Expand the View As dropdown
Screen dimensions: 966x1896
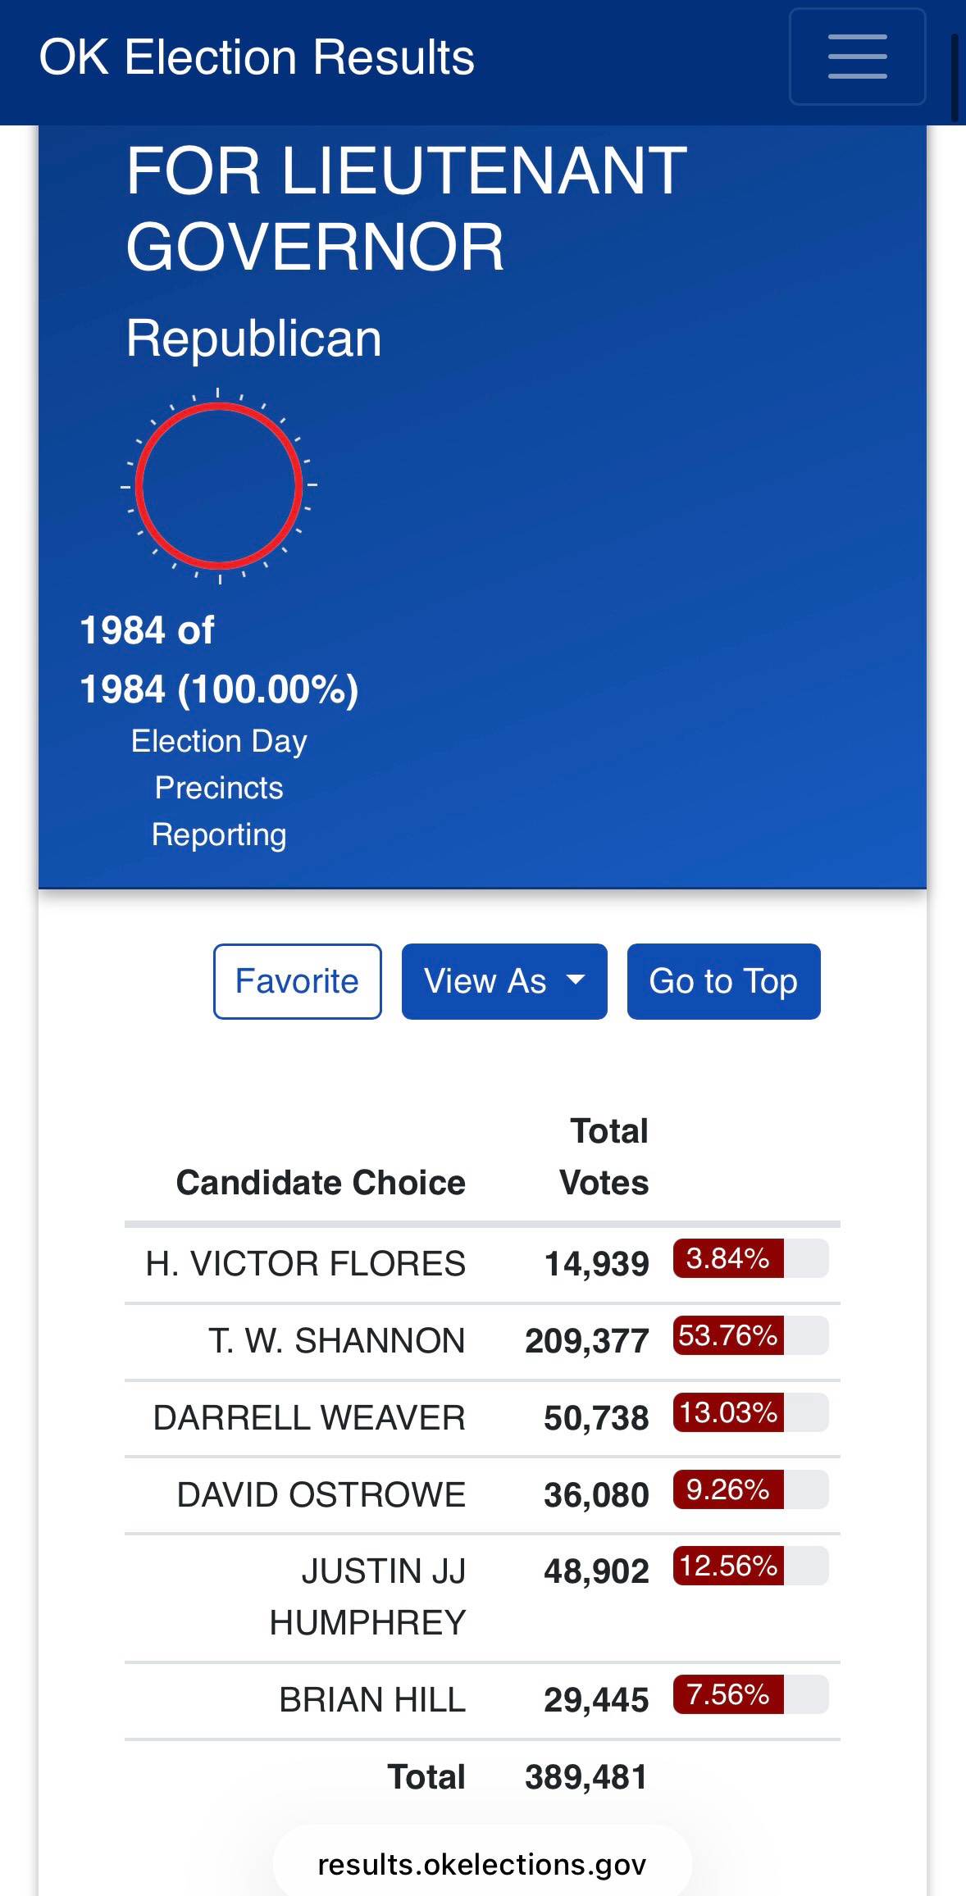click(504, 981)
